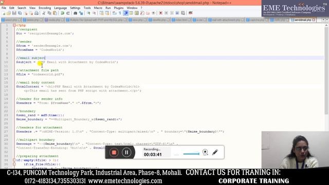
Task: Switch to mail with attachment.php tab
Action: point(226,20)
